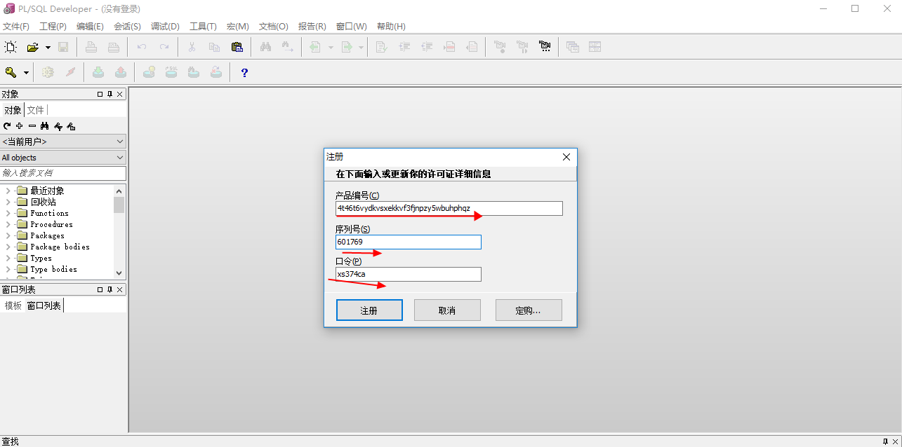The width and height of the screenshot is (902, 447).
Task: Expand the Procedures folder
Action: (x=8, y=224)
